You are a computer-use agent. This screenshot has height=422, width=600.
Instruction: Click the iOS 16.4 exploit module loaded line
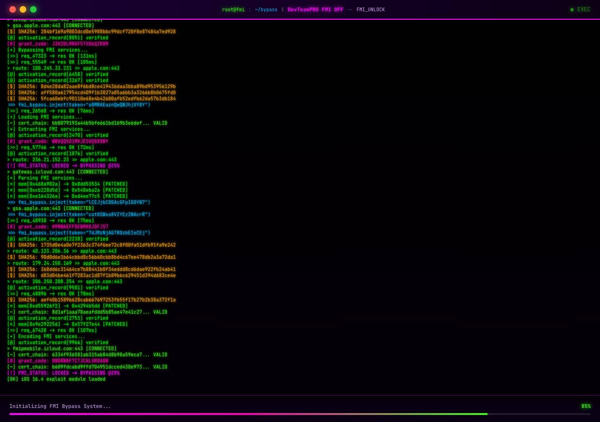point(56,379)
